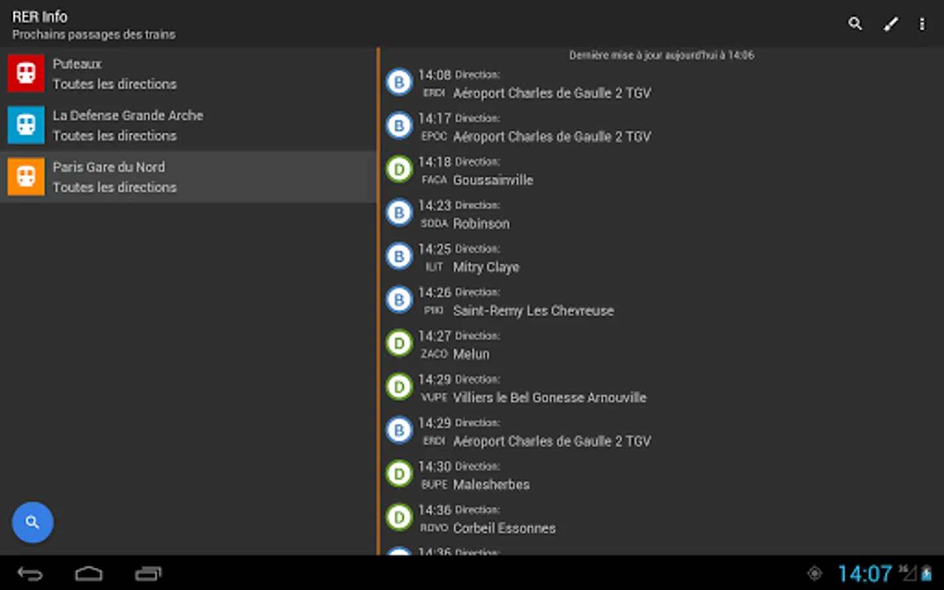The image size is (944, 590).
Task: Tap the blue floating search button
Action: tap(32, 522)
